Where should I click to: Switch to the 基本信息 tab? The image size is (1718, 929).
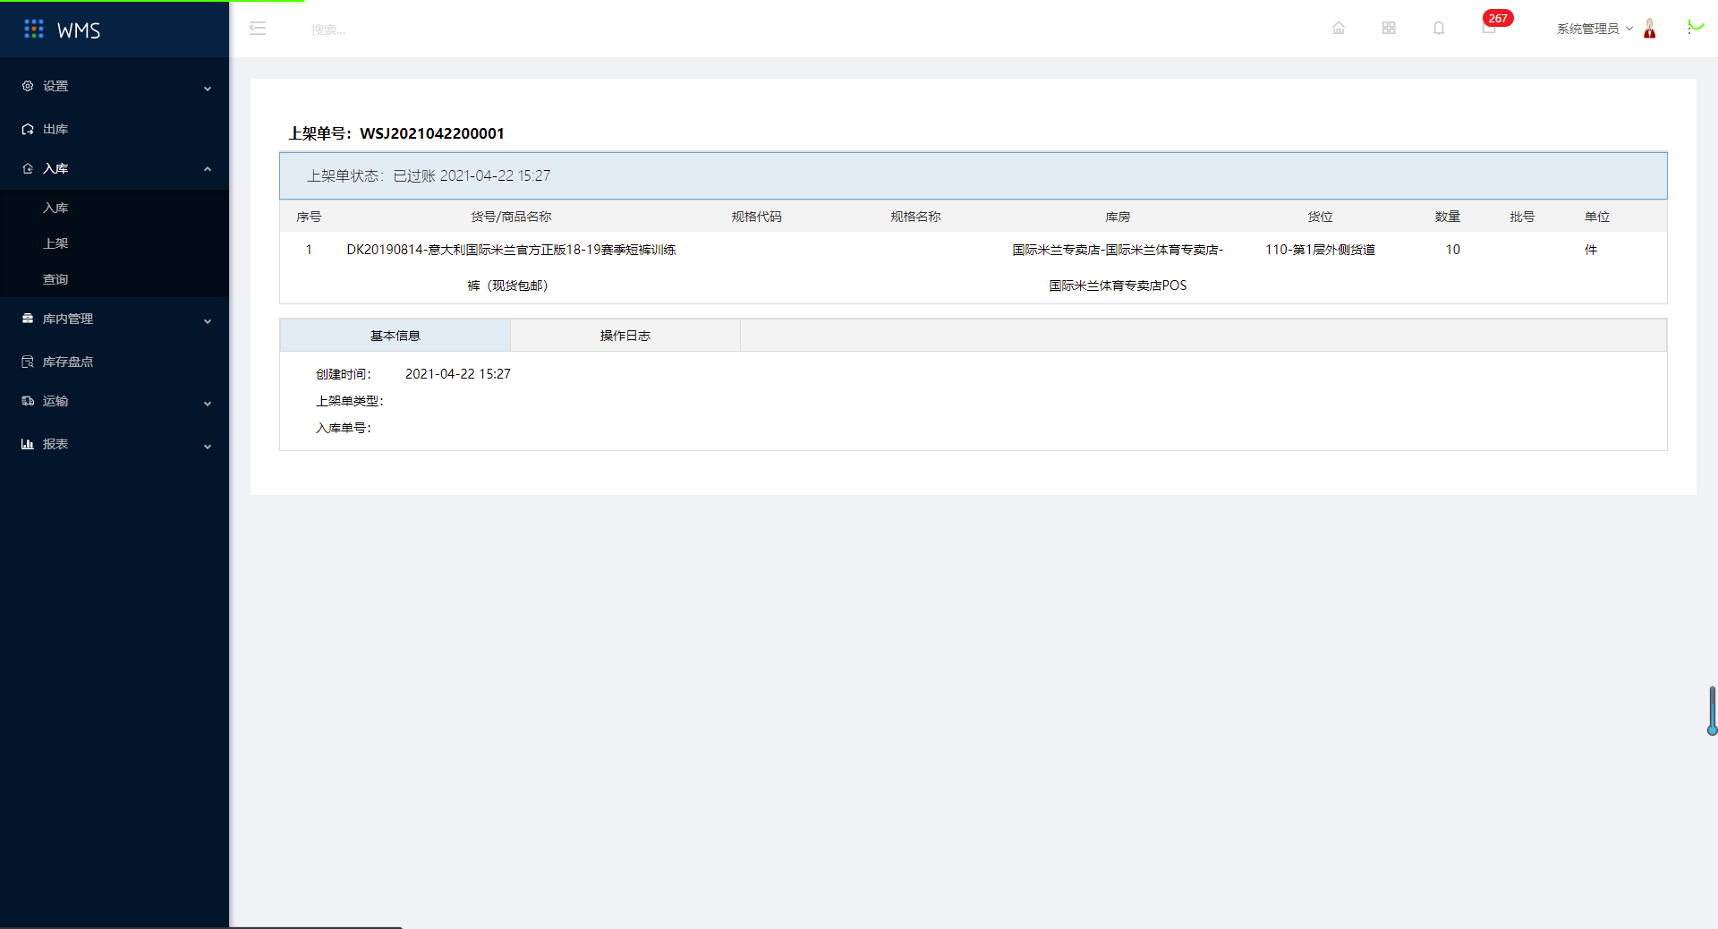tap(395, 336)
